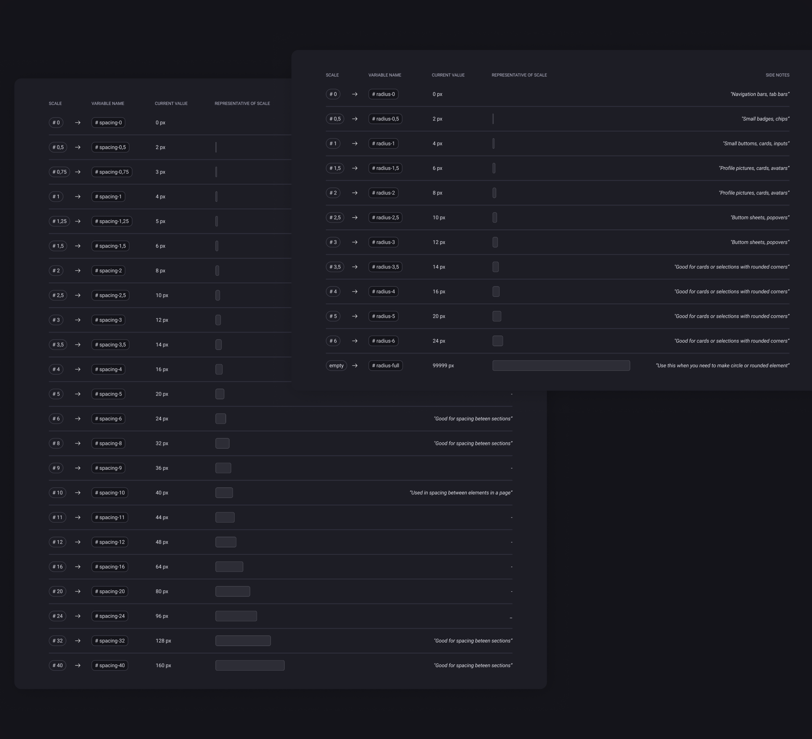Screen dimensions: 812x739
Task: Click the '# spacing-12' variable chip
Action: pos(110,542)
